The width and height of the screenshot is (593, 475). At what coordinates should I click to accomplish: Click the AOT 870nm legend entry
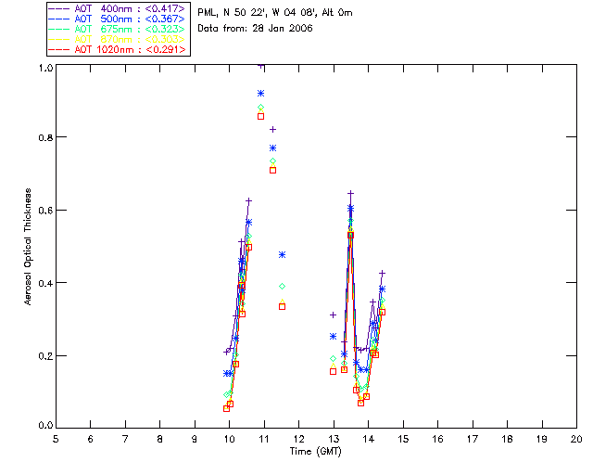click(x=117, y=39)
